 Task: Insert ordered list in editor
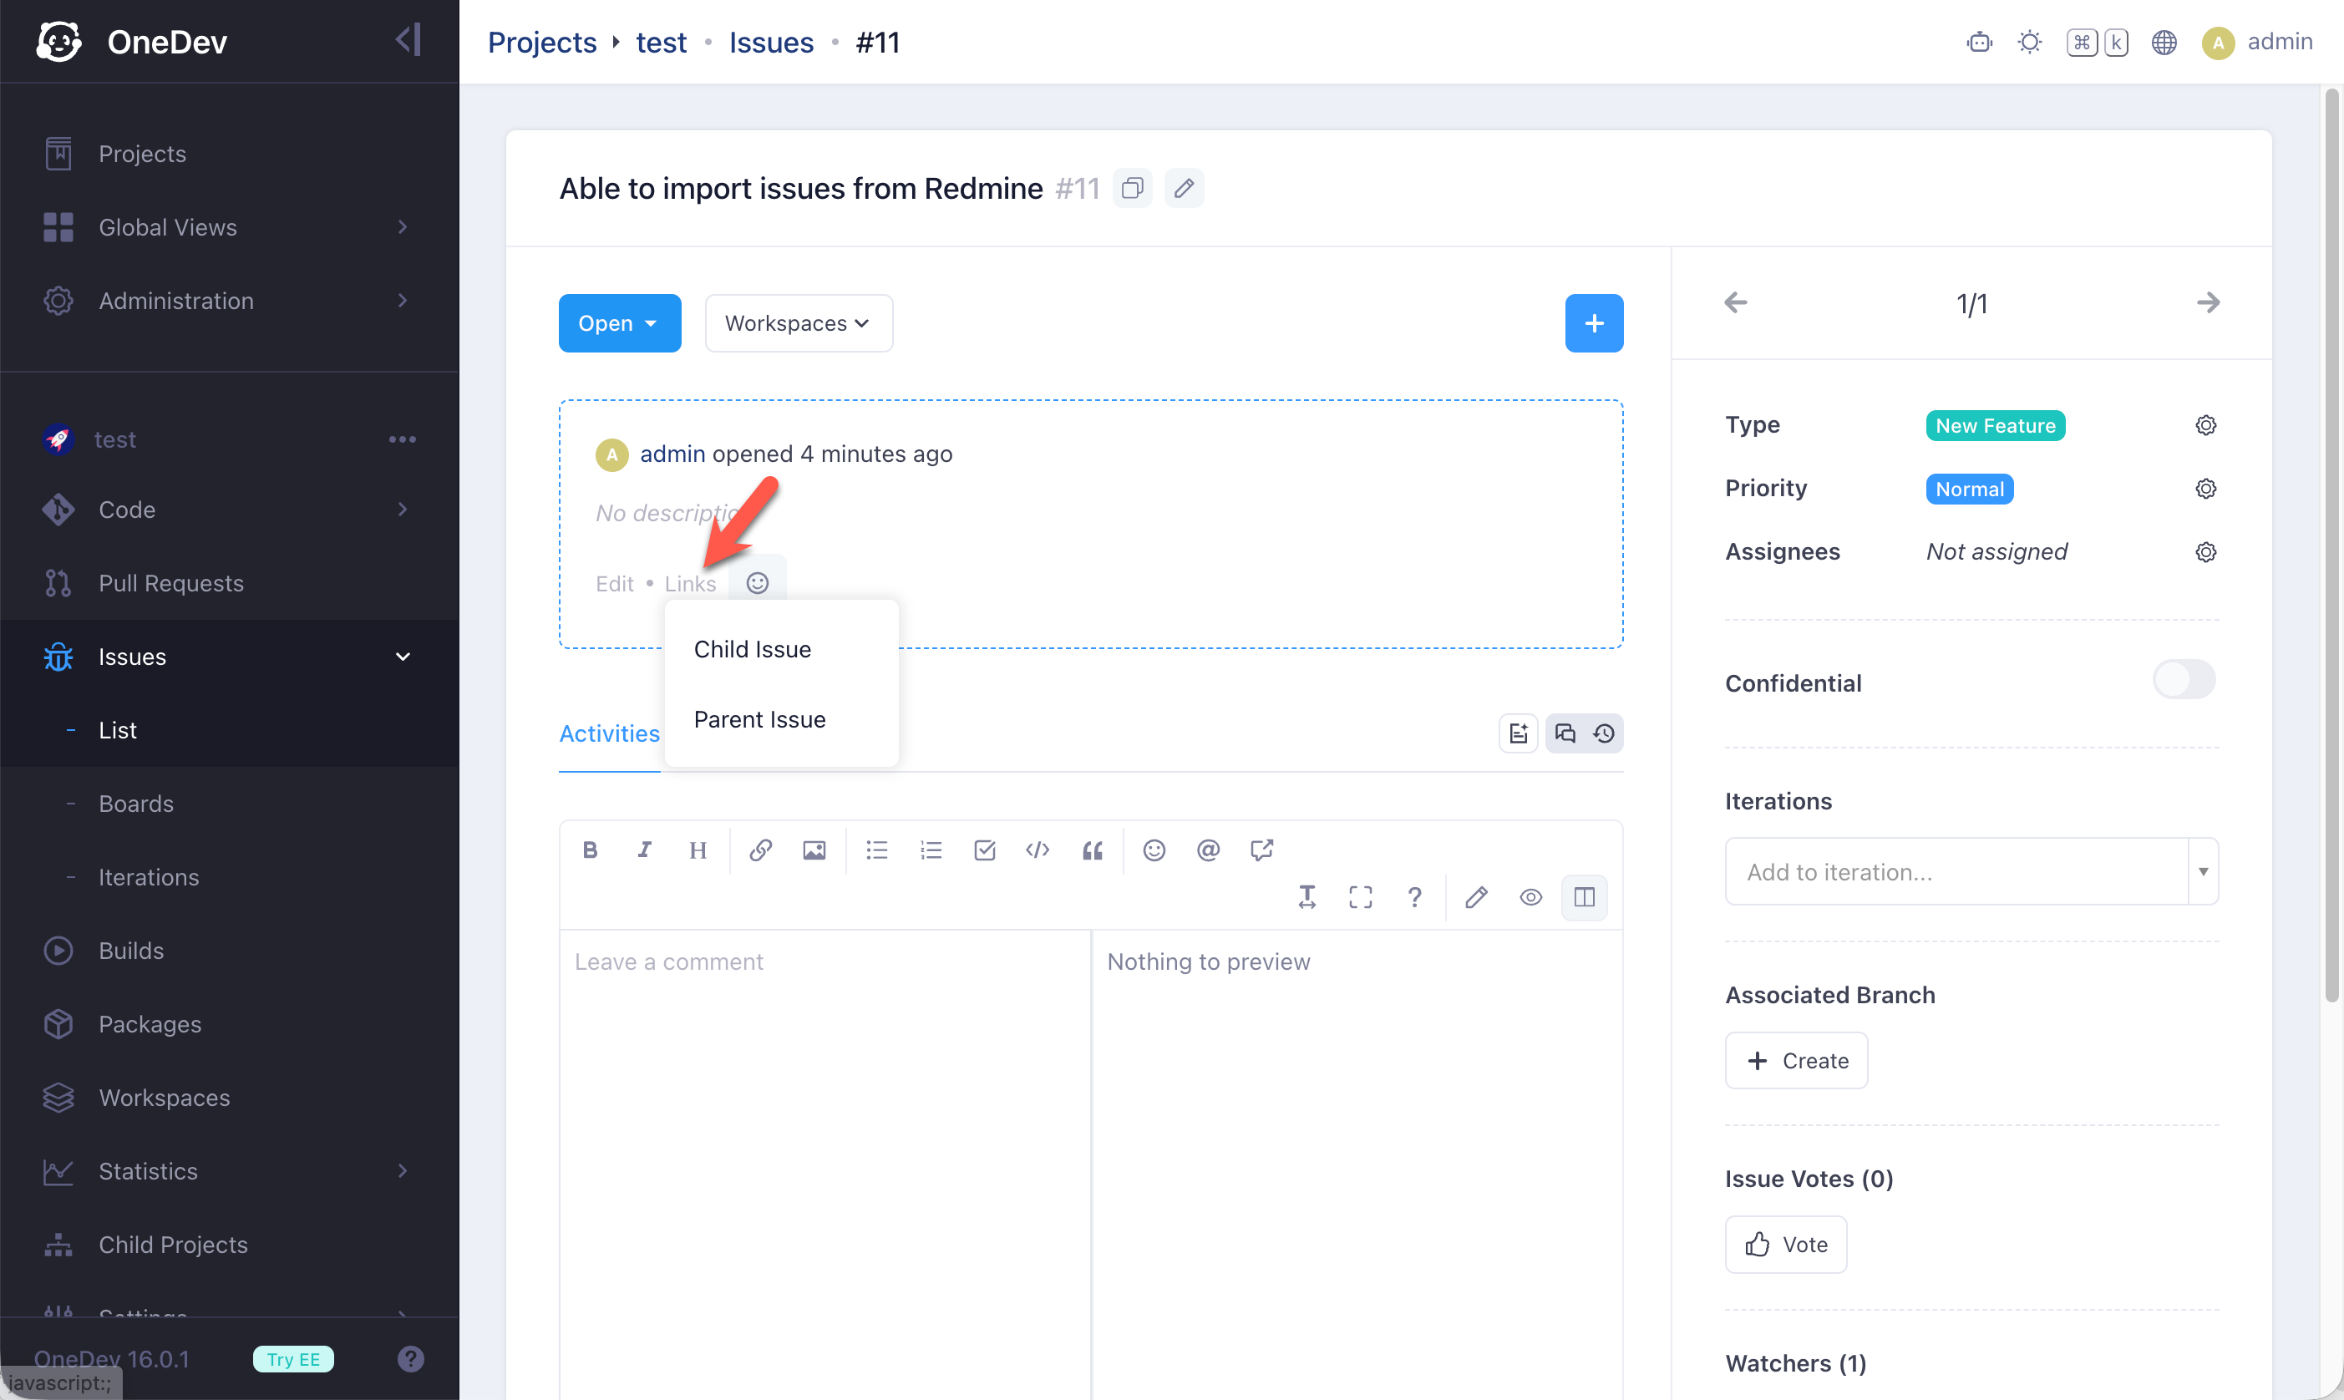(930, 850)
